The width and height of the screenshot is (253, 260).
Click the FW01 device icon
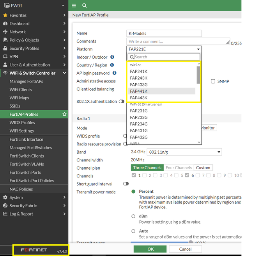pos(7,5)
